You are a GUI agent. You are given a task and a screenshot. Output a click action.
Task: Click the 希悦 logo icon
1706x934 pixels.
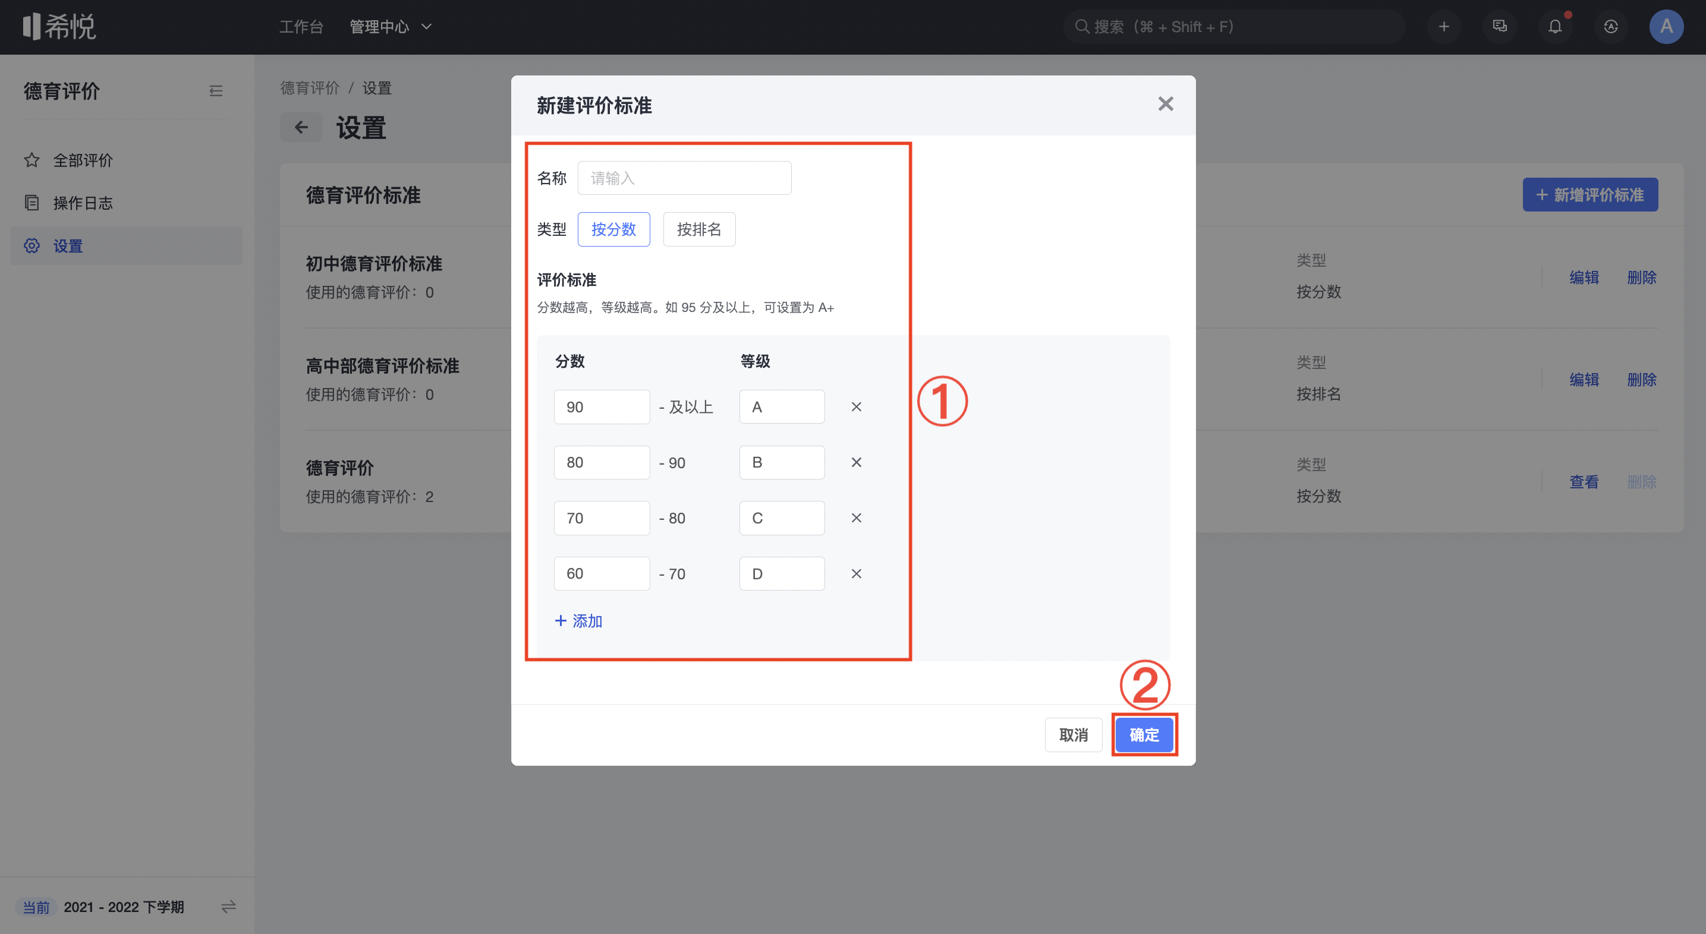coord(59,27)
